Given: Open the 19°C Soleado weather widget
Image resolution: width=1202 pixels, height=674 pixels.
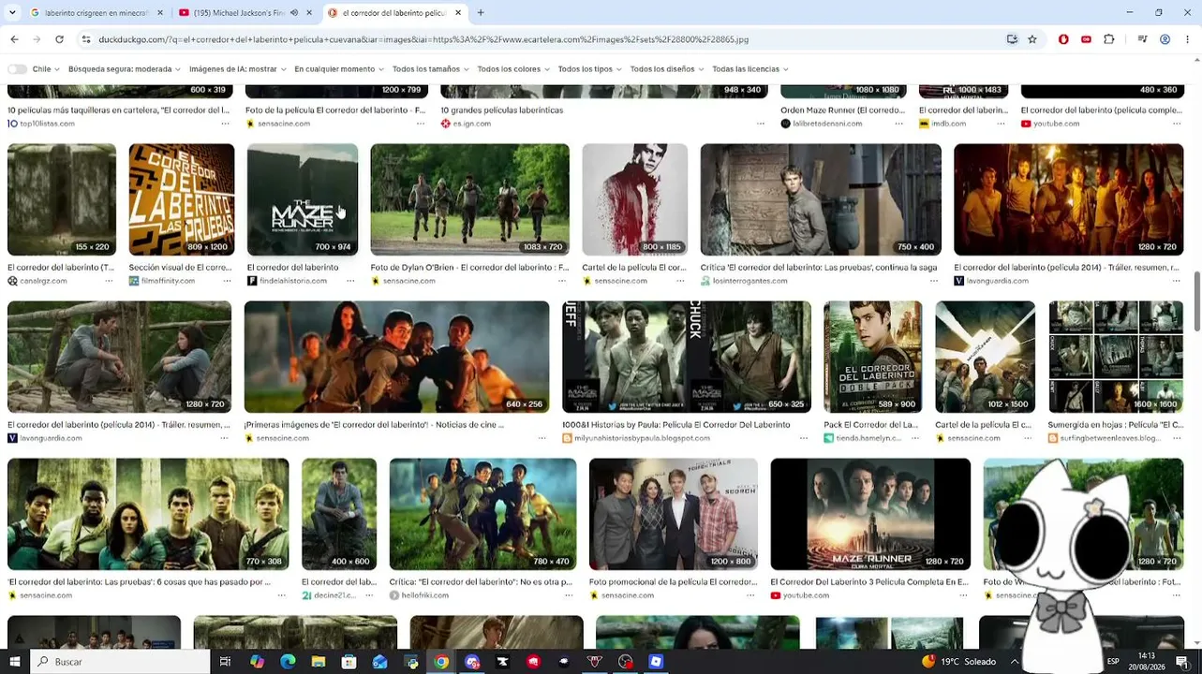Looking at the screenshot, I should [958, 662].
